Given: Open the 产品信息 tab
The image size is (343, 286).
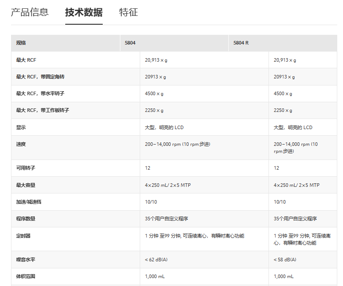Looking at the screenshot, I should point(30,12).
